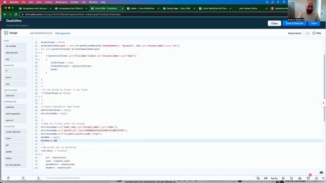Open the Chrome History menu

[48, 2]
